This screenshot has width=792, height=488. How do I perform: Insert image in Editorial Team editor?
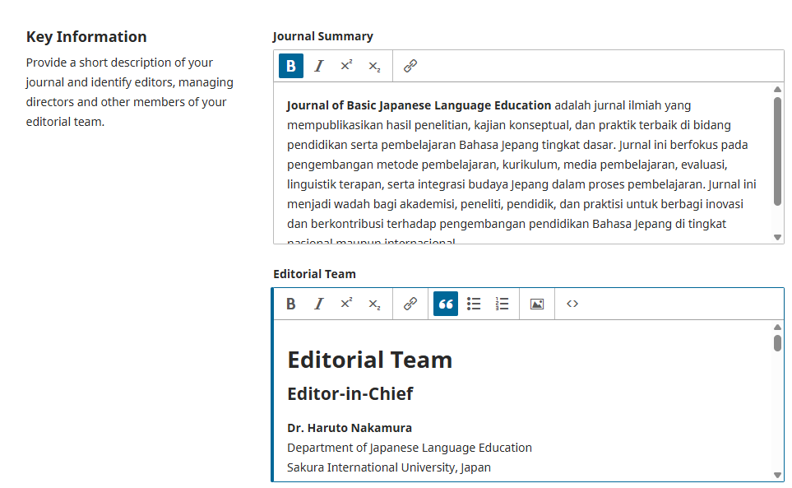537,304
